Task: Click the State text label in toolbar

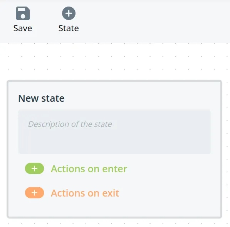Action: 69,28
